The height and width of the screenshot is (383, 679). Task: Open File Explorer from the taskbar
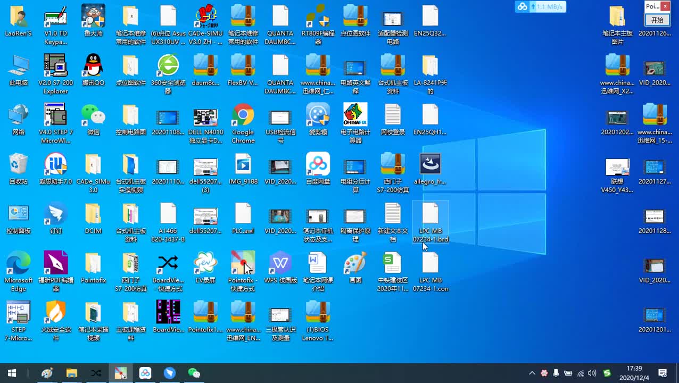click(71, 373)
